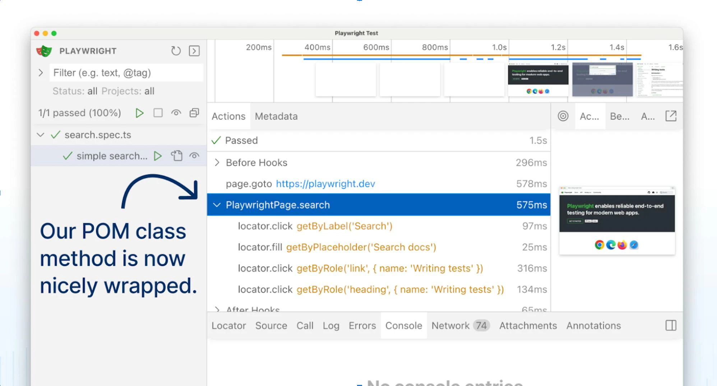Open snapshot in new window icon
Image resolution: width=717 pixels, height=386 pixels.
click(x=671, y=116)
